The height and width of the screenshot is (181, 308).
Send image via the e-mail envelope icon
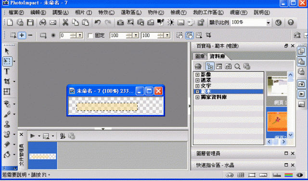point(53,23)
